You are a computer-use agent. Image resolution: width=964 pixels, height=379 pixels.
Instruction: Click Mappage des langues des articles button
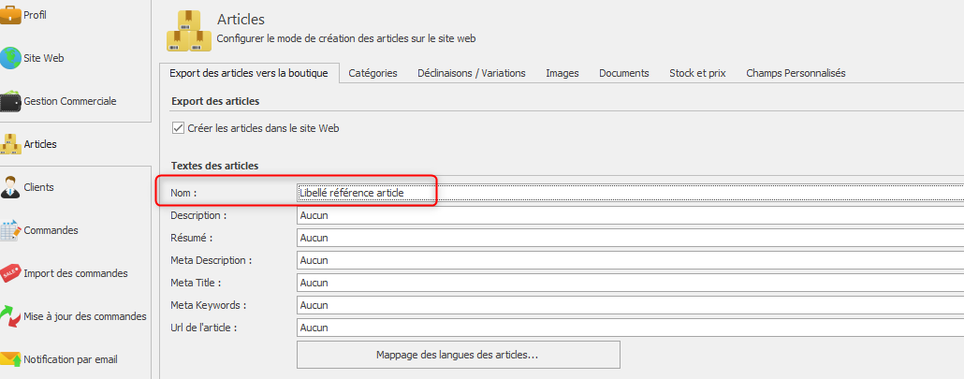tap(458, 355)
